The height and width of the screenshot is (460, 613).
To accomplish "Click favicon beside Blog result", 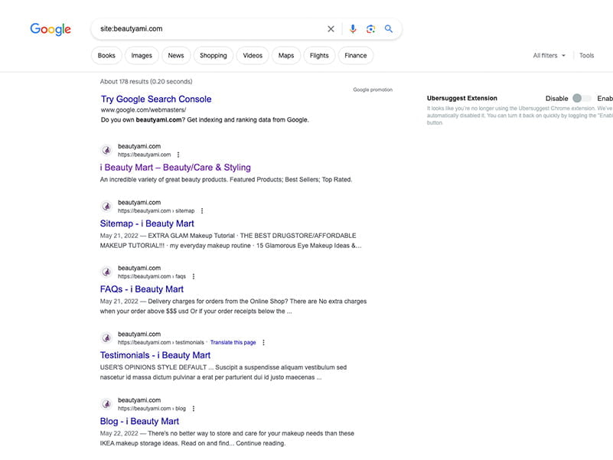I will coord(106,404).
